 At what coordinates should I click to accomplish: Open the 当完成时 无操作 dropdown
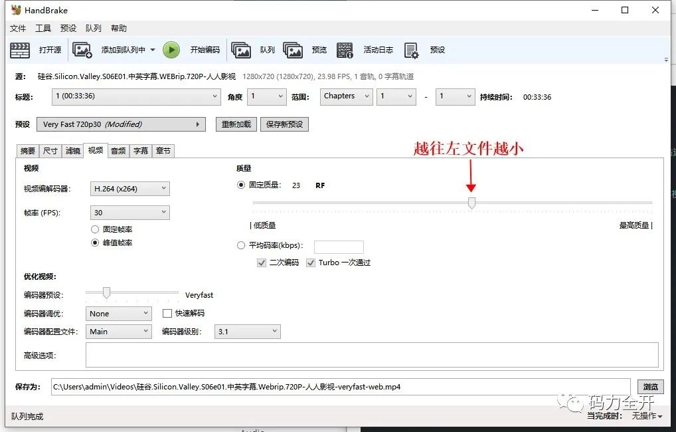[x=647, y=416]
